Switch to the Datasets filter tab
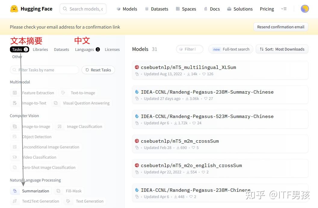The width and height of the screenshot is (318, 208). click(61, 49)
